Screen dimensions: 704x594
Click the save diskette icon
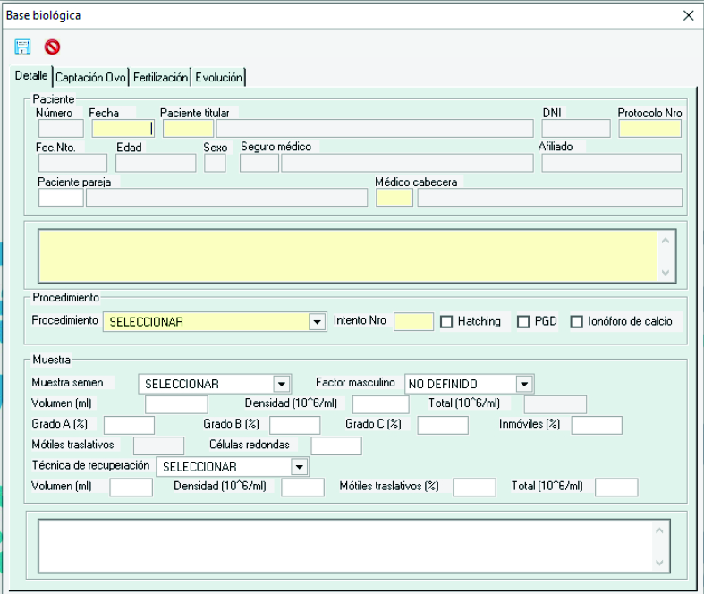coord(23,47)
